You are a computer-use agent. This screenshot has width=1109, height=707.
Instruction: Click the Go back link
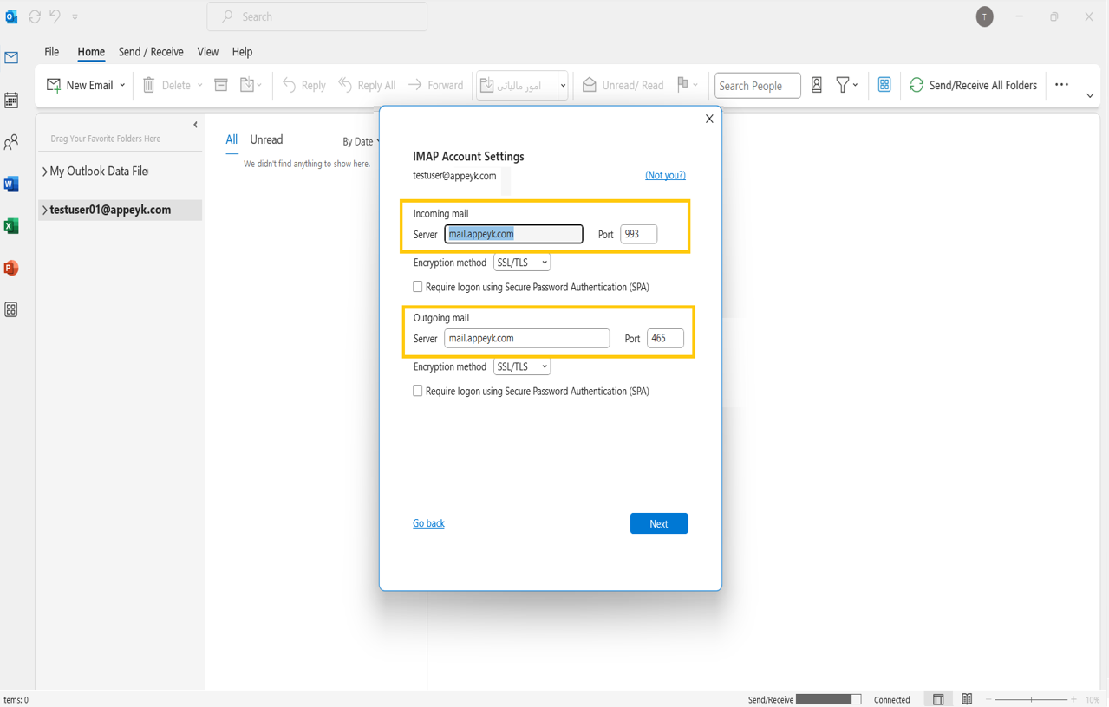(428, 523)
